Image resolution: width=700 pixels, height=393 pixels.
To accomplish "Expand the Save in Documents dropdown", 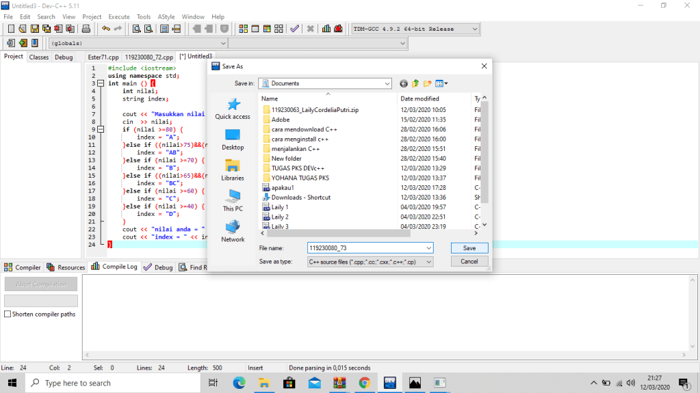I will pos(386,83).
